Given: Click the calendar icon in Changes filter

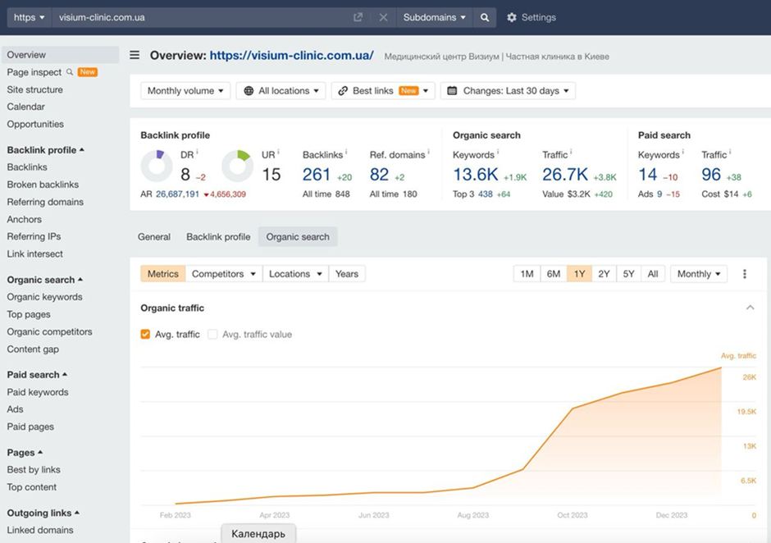Looking at the screenshot, I should [452, 91].
